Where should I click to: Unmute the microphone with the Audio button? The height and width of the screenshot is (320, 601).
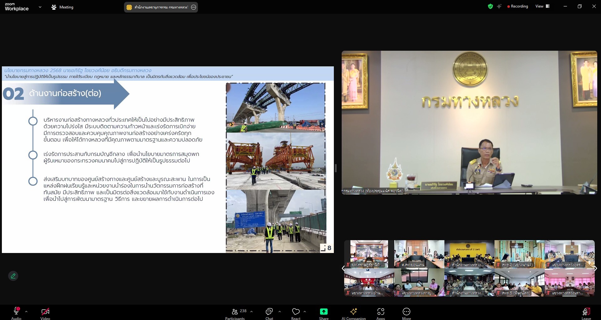[x=16, y=312]
